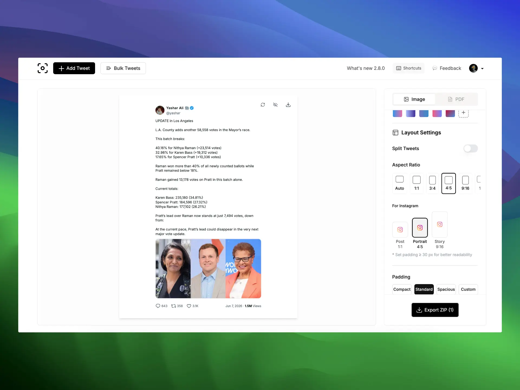Select the 3:4 aspect ratio
Image resolution: width=520 pixels, height=390 pixels.
point(433,183)
